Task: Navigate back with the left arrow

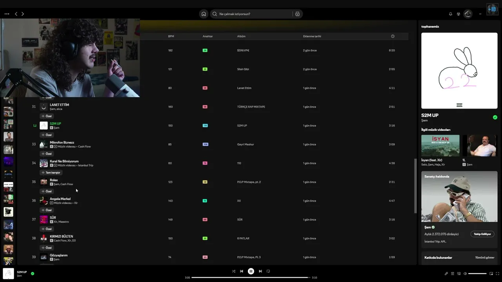Action: tap(16, 14)
